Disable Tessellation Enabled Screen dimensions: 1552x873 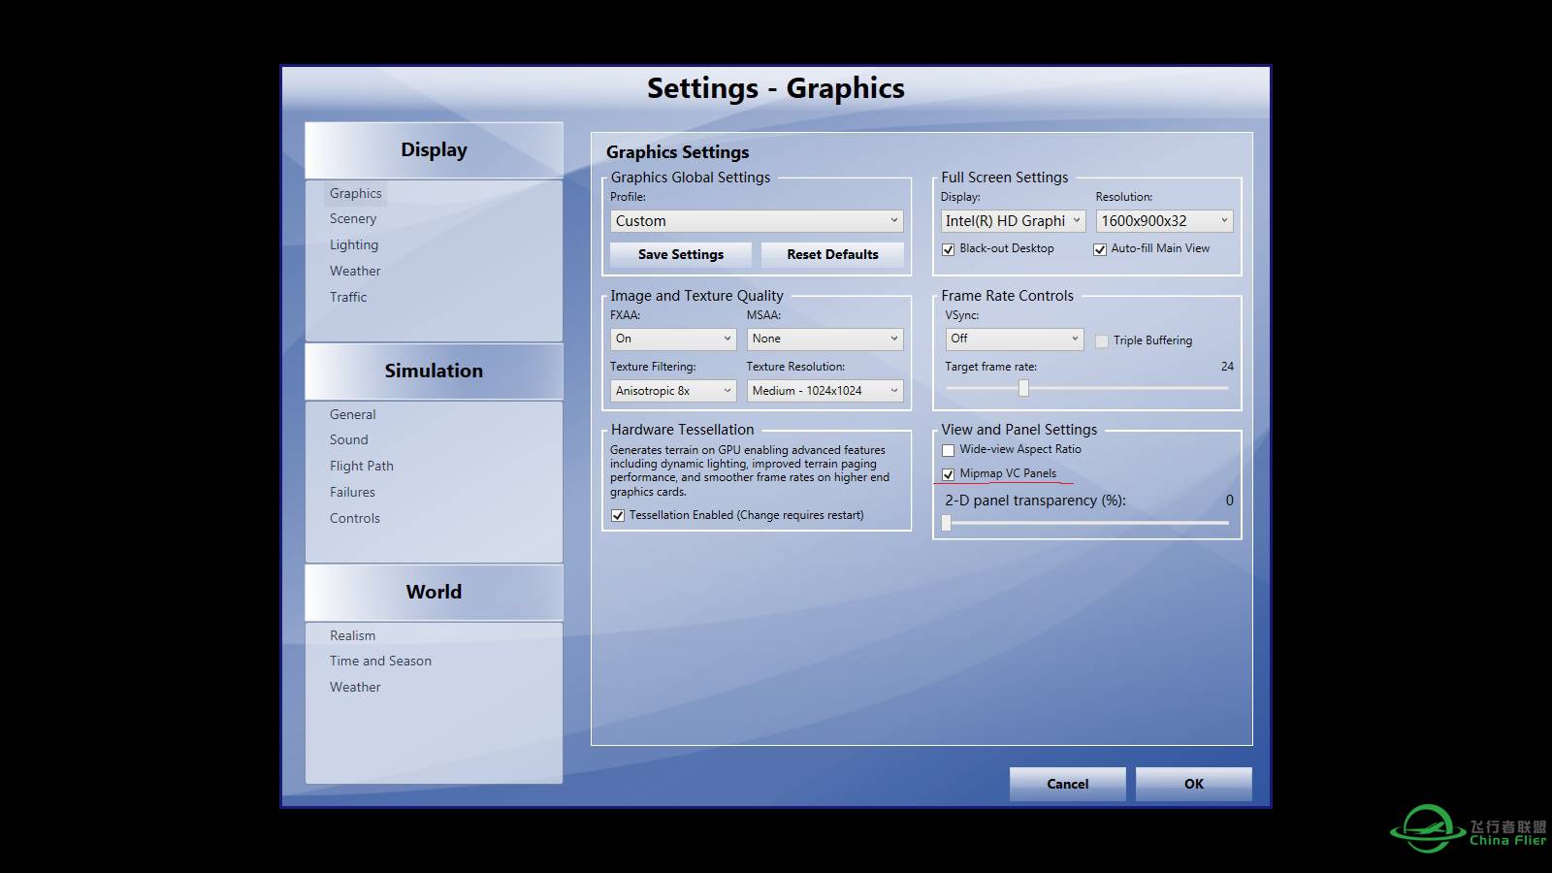coord(619,515)
